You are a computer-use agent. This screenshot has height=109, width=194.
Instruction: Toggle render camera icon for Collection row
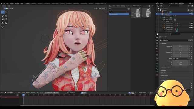click(192, 10)
